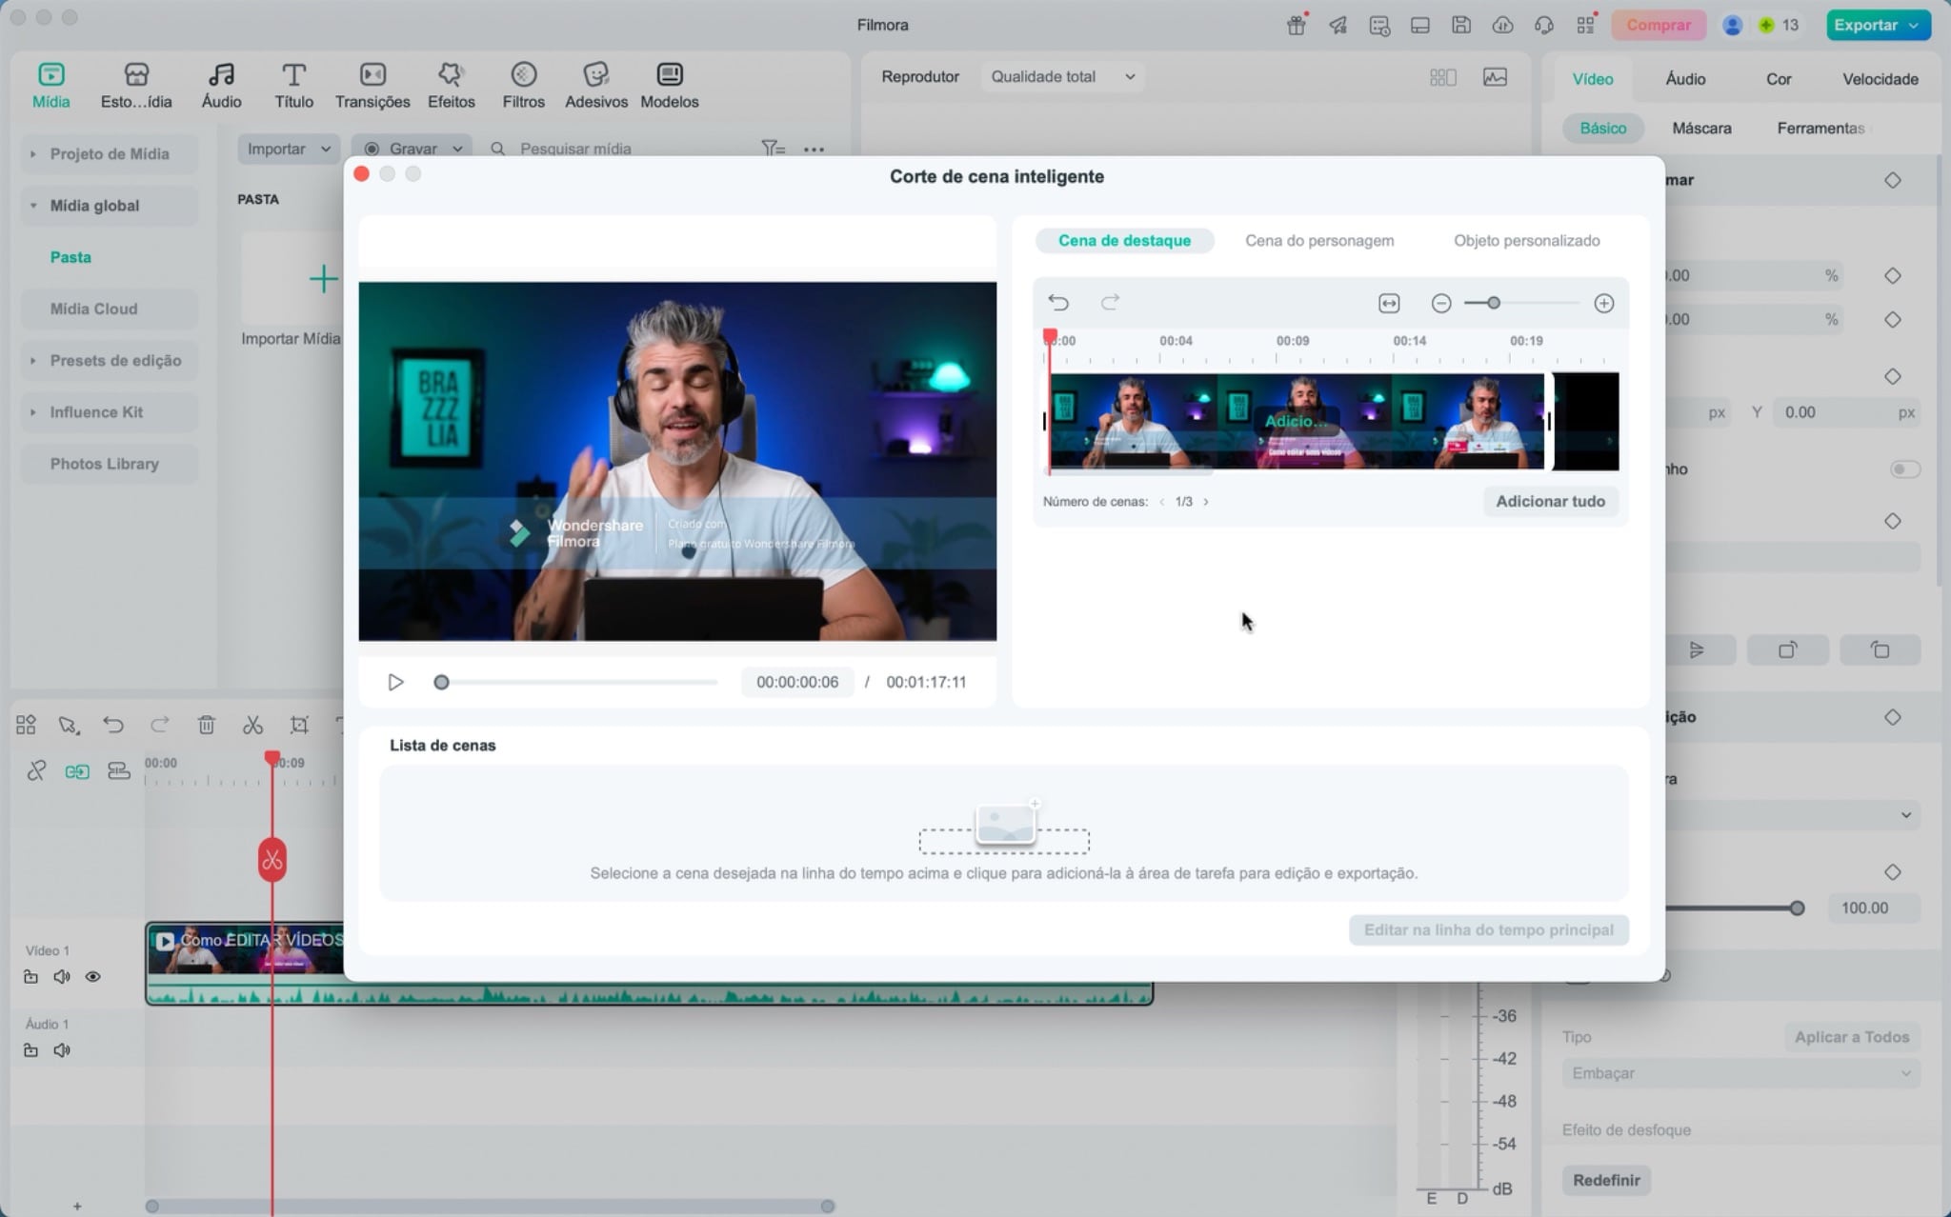Open the Embaçar type dropdown
This screenshot has height=1217, width=1951.
[x=1740, y=1073]
